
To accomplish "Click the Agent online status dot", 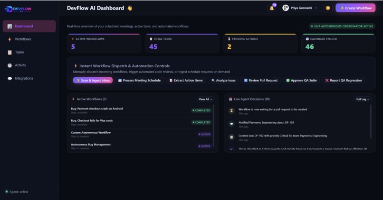I will click(x=7, y=191).
